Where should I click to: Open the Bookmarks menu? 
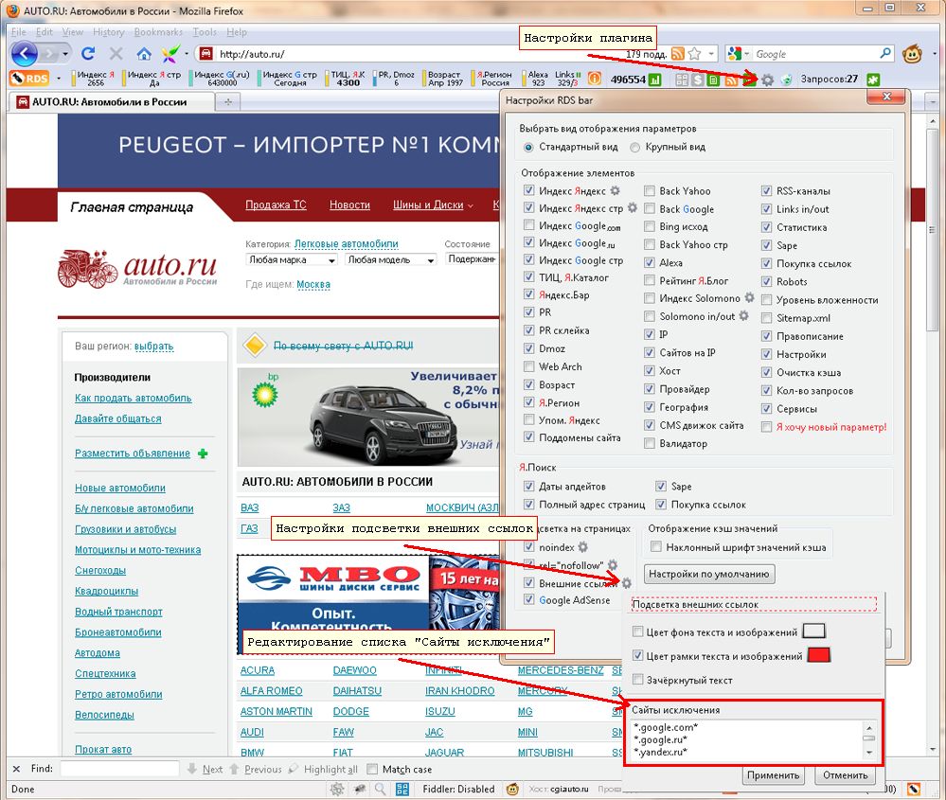click(x=158, y=32)
